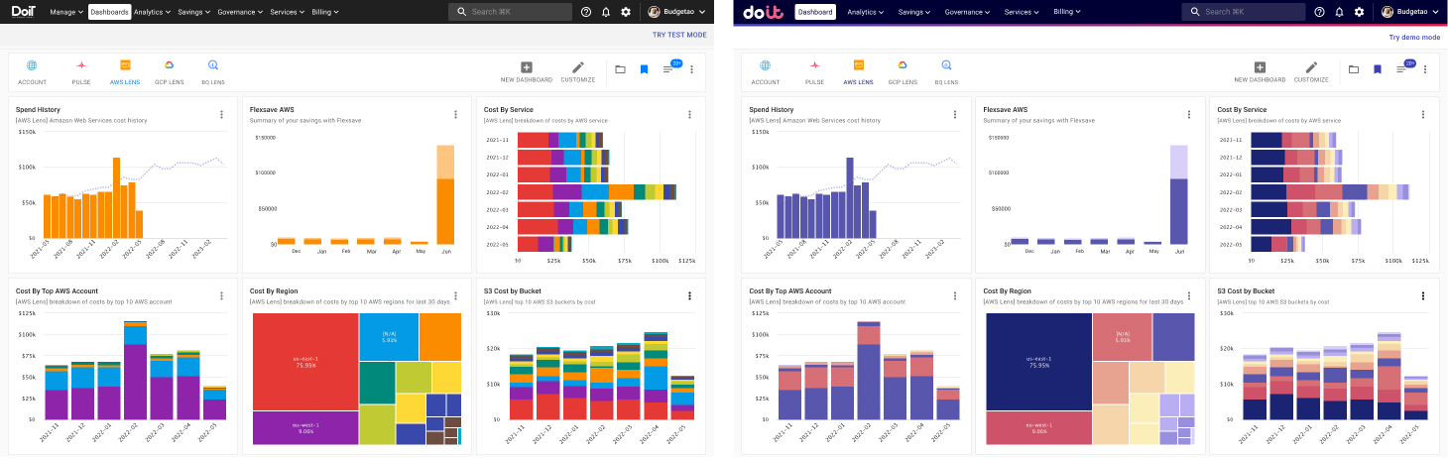Open the folder icon in the purple dashboard toolbar
The height and width of the screenshot is (458, 1448).
(1353, 69)
